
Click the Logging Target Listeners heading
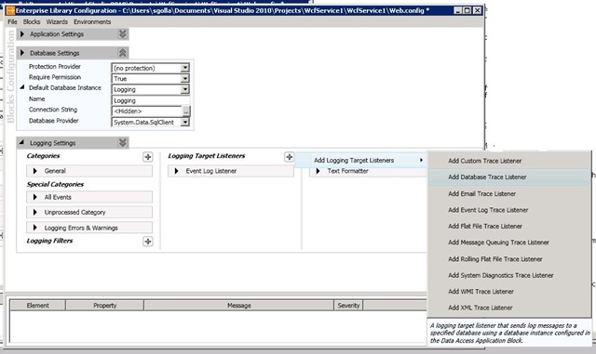tap(207, 156)
